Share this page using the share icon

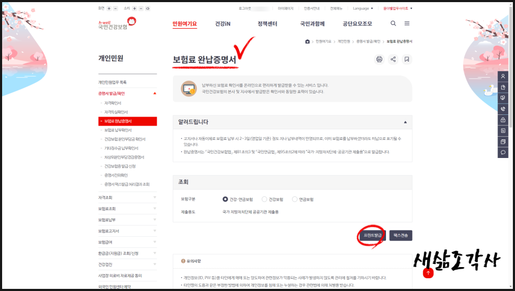click(x=393, y=59)
